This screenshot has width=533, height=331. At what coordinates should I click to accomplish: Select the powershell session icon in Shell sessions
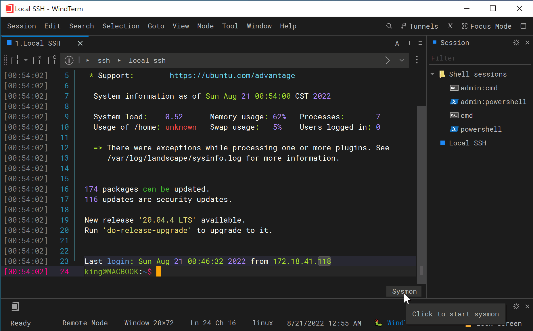(x=454, y=129)
